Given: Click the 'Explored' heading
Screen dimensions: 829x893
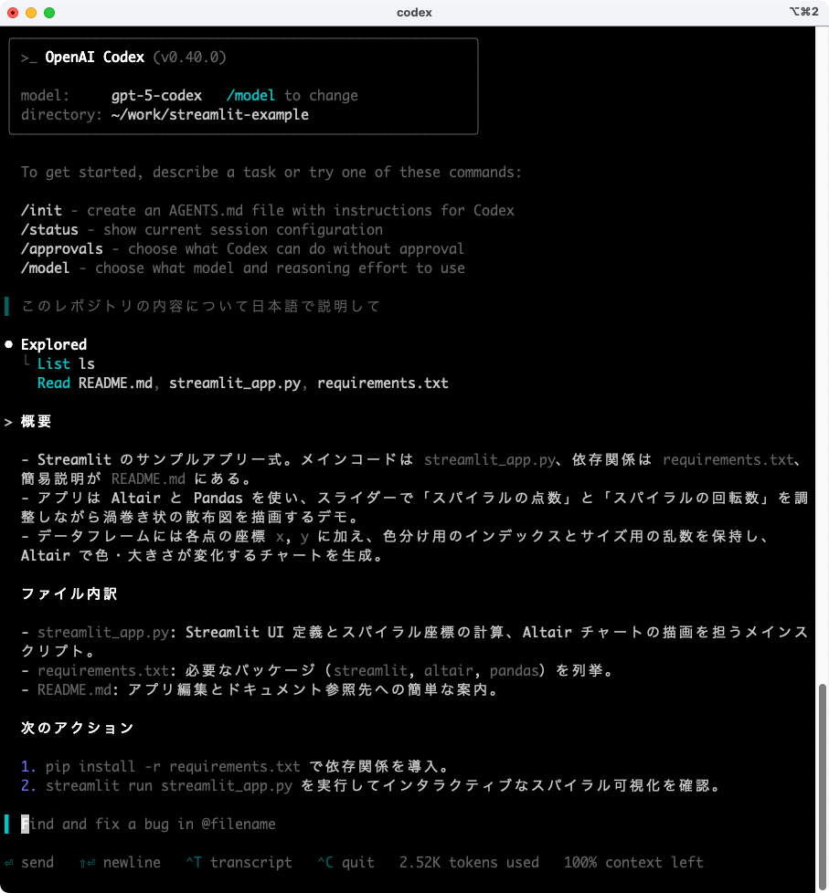Looking at the screenshot, I should pos(54,344).
